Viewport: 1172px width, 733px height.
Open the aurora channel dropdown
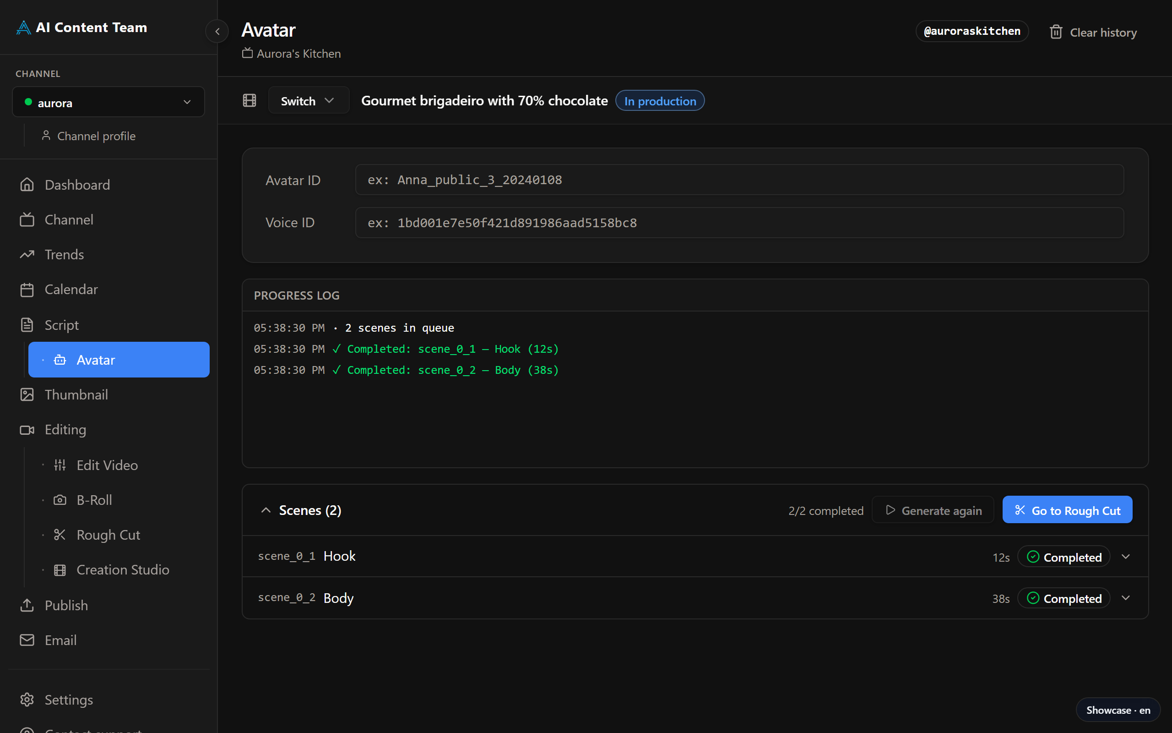pos(109,102)
